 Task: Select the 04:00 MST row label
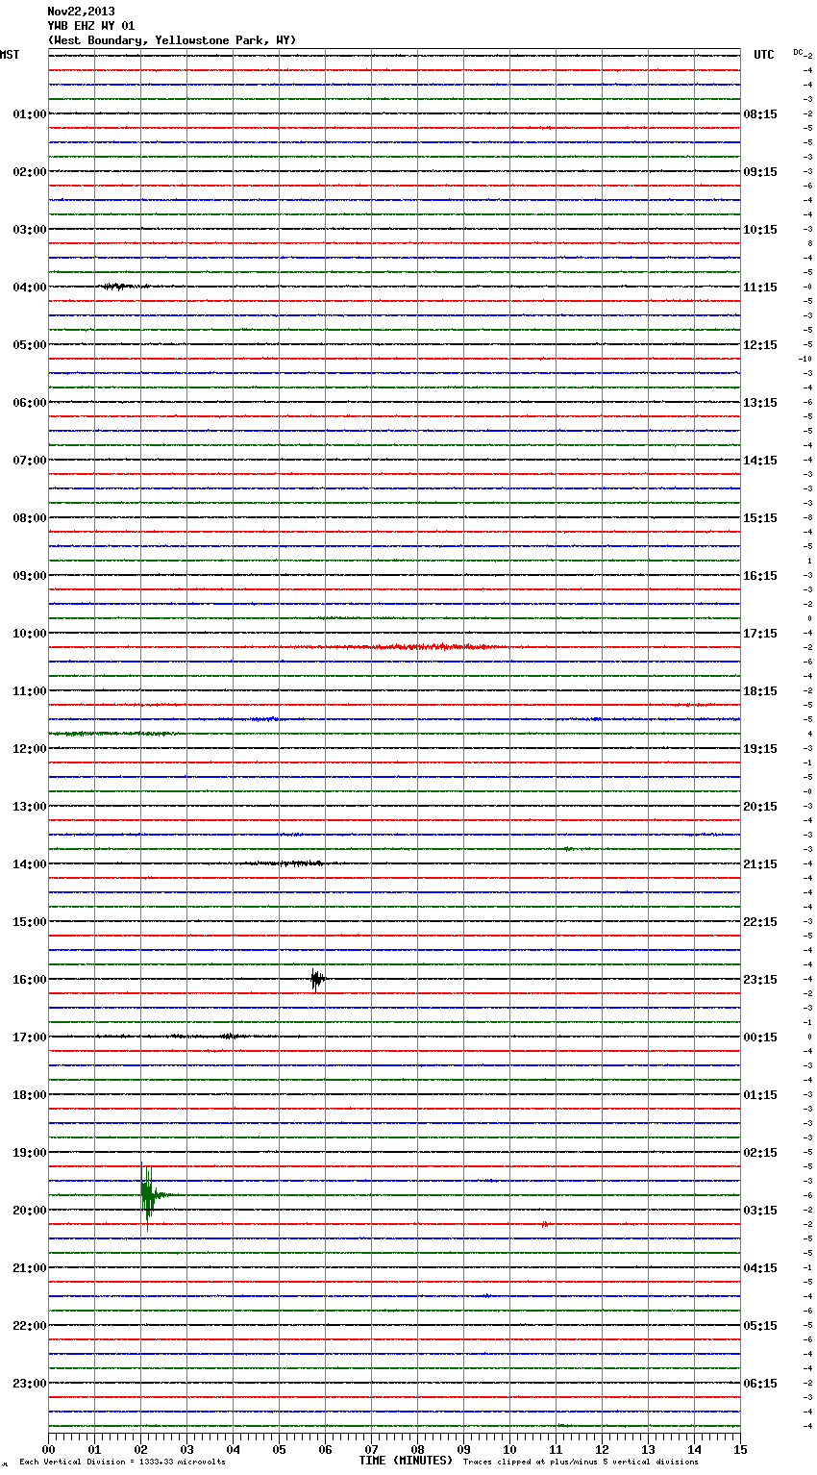pos(29,287)
